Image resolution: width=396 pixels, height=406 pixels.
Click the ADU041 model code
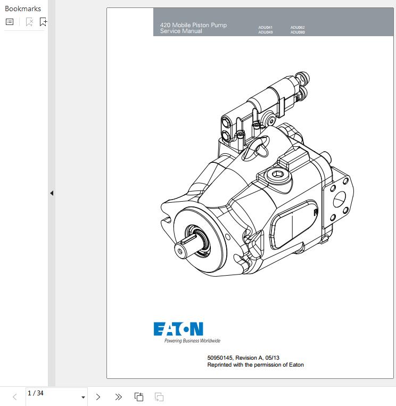pyautogui.click(x=266, y=27)
